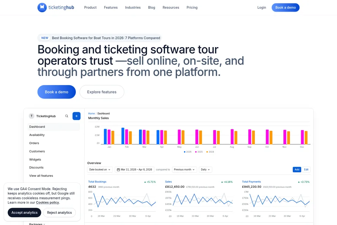Click Accept analytics button
The image size is (337, 225).
25,212
